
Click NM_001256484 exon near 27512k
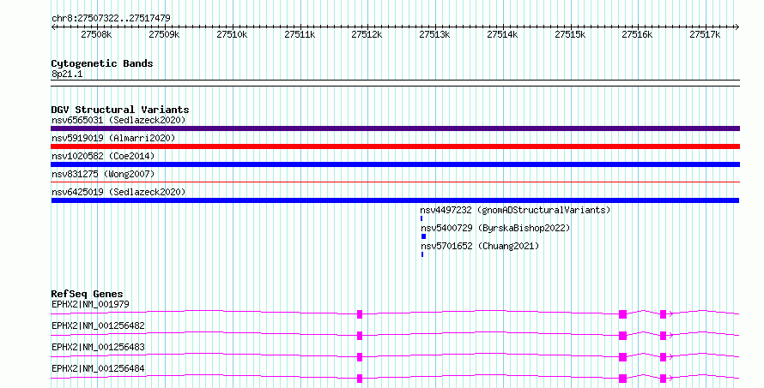360,379
